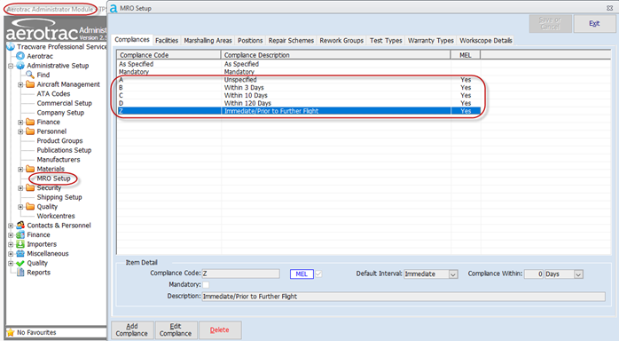619x341 pixels.
Task: Click the Save or Cancel button
Action: 550,24
